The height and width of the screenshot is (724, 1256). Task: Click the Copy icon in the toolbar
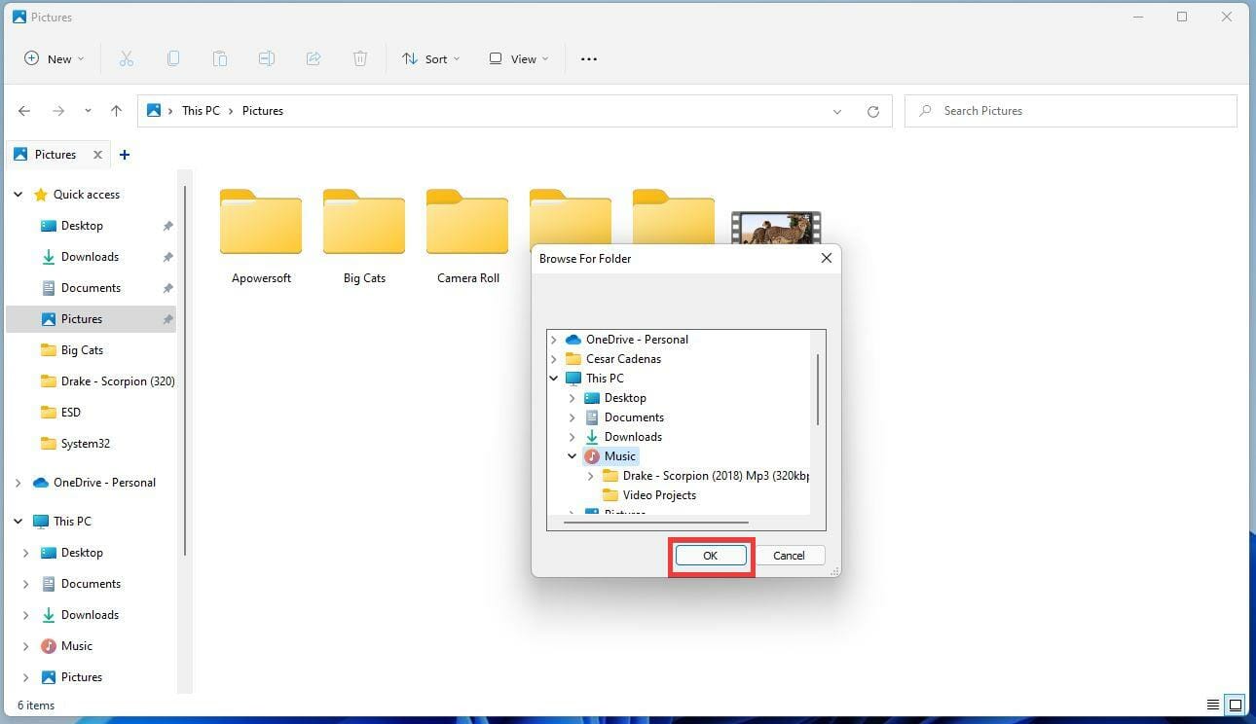coord(173,58)
